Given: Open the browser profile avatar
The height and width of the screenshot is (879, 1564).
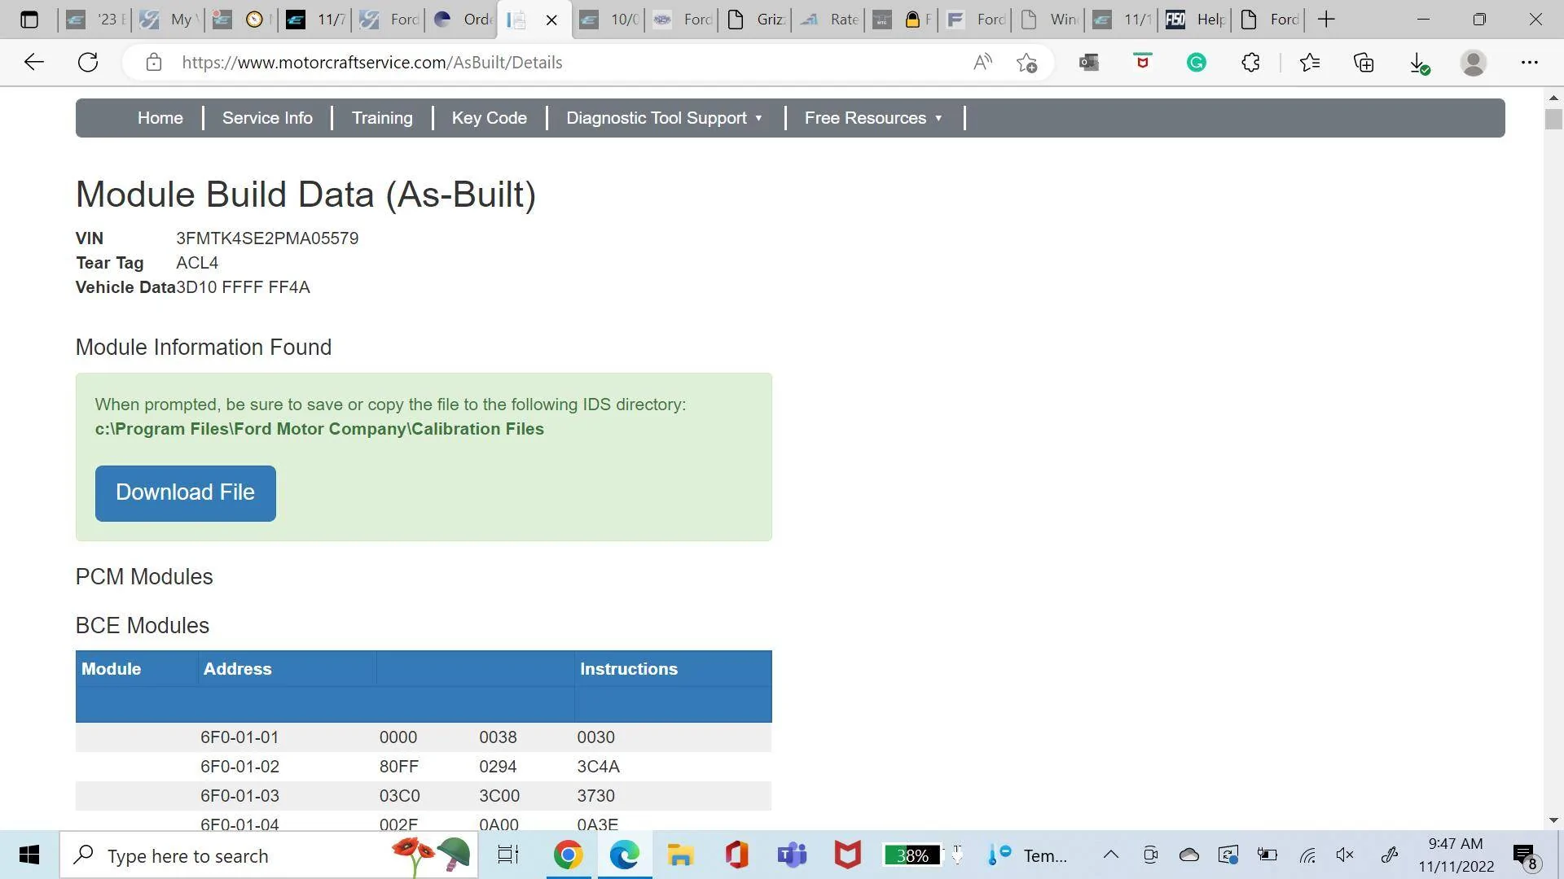Looking at the screenshot, I should click(x=1474, y=63).
